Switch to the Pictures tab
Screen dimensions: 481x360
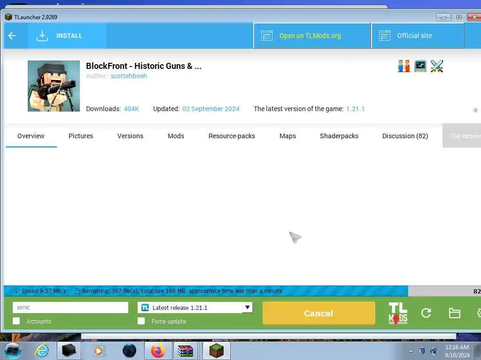point(81,136)
